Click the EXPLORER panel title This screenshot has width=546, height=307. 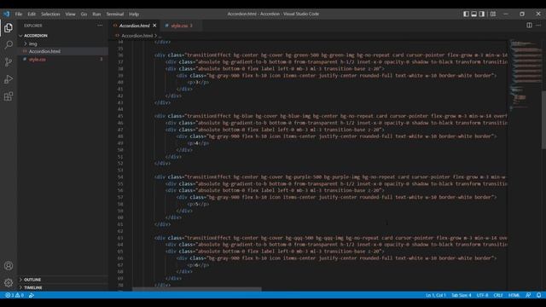(x=33, y=26)
